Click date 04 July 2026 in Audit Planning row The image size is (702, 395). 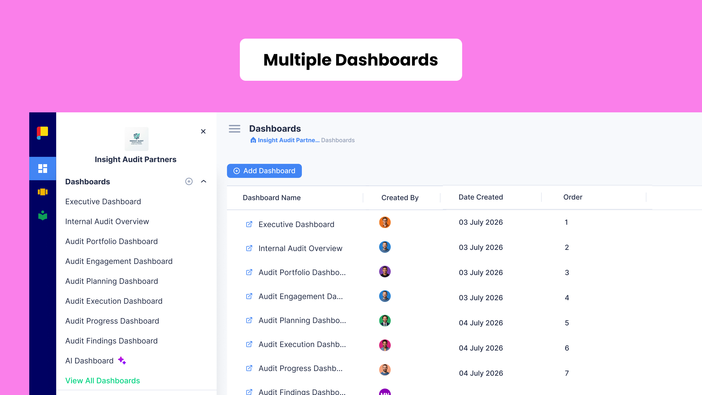click(481, 323)
